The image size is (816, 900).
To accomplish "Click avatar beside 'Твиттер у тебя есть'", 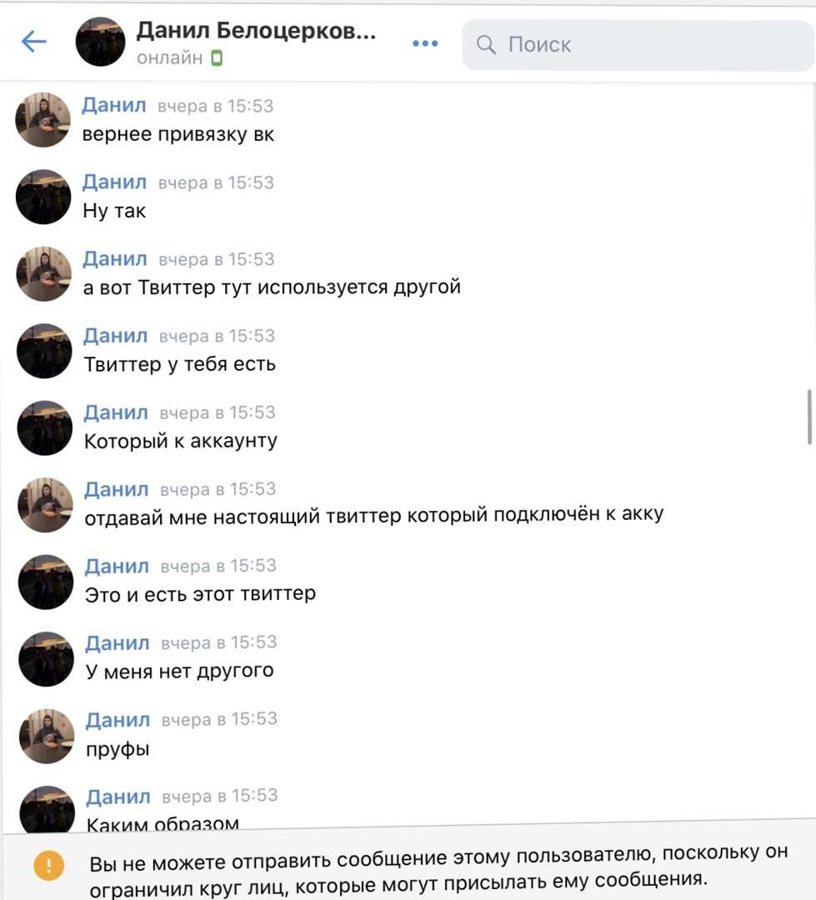I will tap(44, 350).
